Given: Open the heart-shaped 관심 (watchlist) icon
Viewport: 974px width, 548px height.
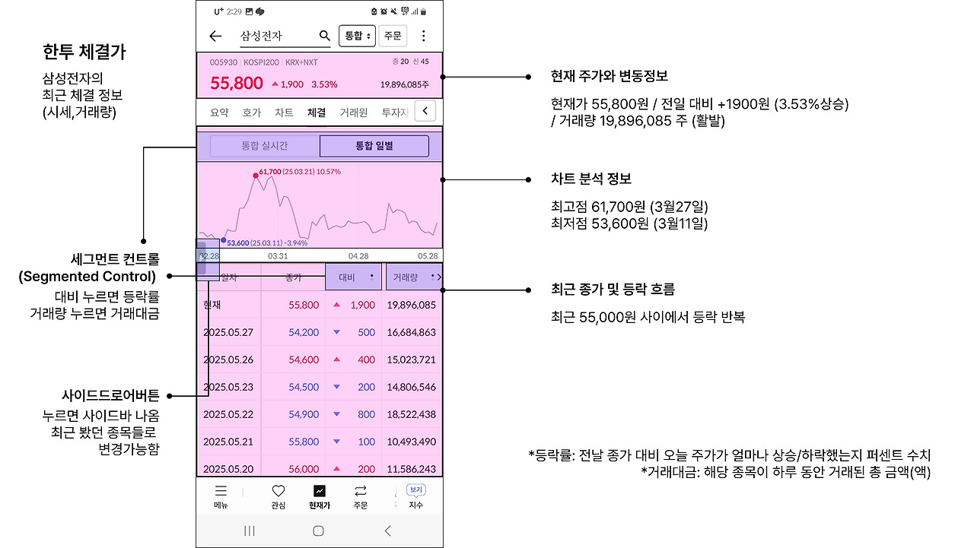Looking at the screenshot, I should pos(278,493).
